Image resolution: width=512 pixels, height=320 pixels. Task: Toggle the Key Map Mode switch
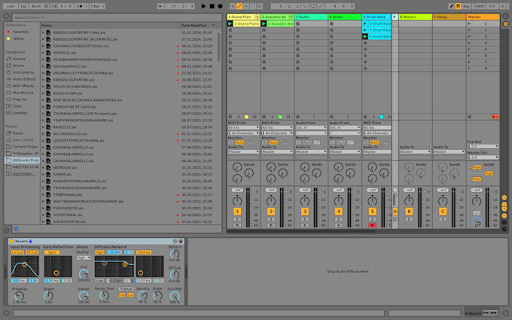[466, 6]
